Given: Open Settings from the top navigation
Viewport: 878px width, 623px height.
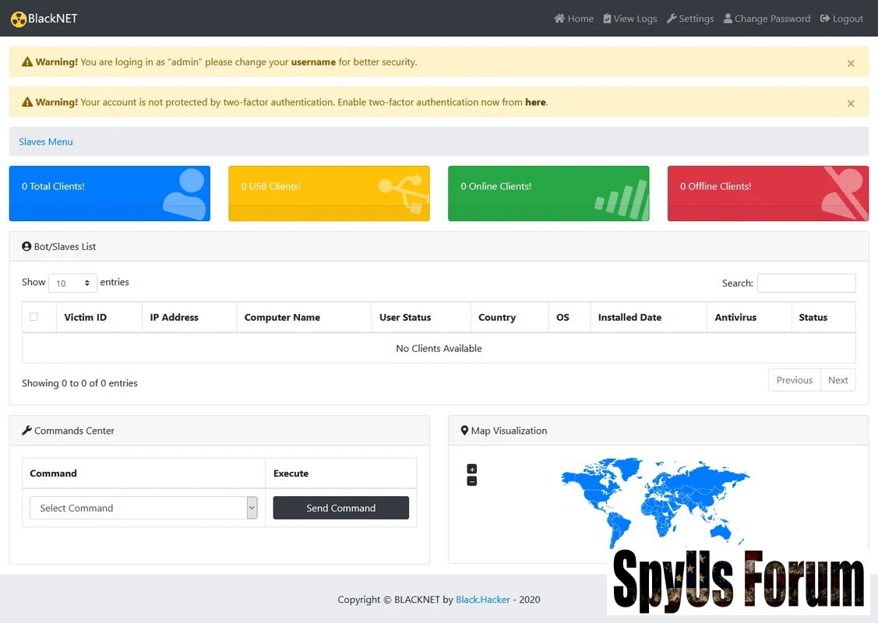Looking at the screenshot, I should [x=690, y=19].
